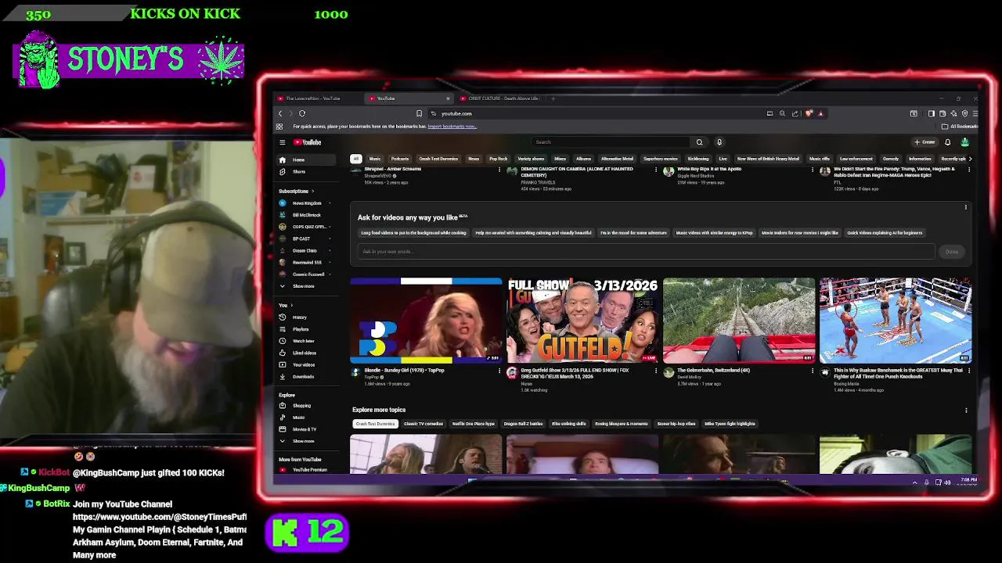Expand the Subscriptions section chevron

(312, 191)
